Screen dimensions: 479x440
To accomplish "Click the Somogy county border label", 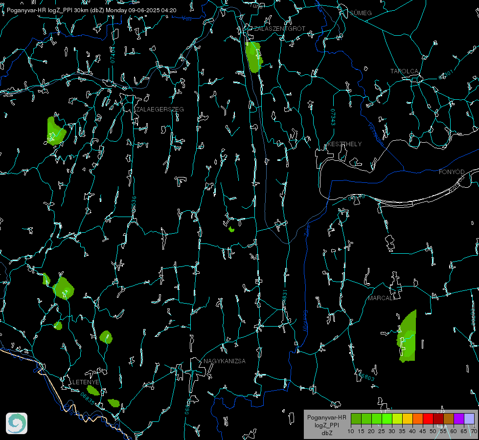I will (x=305, y=321).
